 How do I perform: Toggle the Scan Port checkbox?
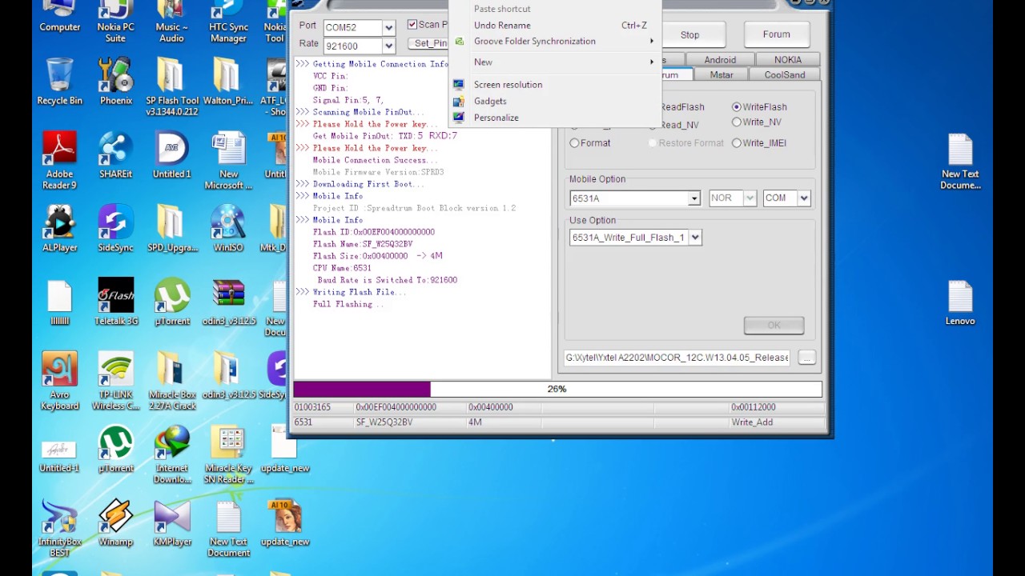pyautogui.click(x=412, y=24)
